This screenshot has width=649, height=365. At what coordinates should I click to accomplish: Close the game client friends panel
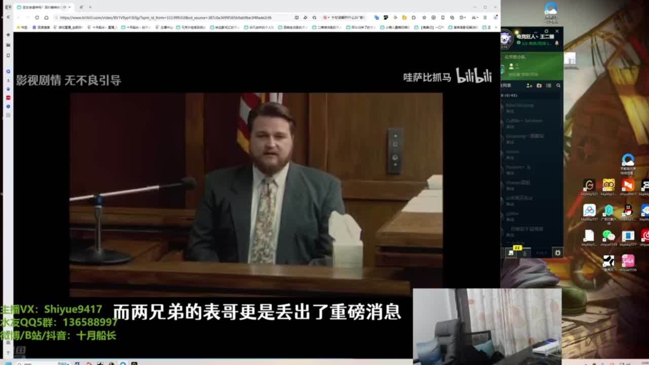click(x=557, y=31)
